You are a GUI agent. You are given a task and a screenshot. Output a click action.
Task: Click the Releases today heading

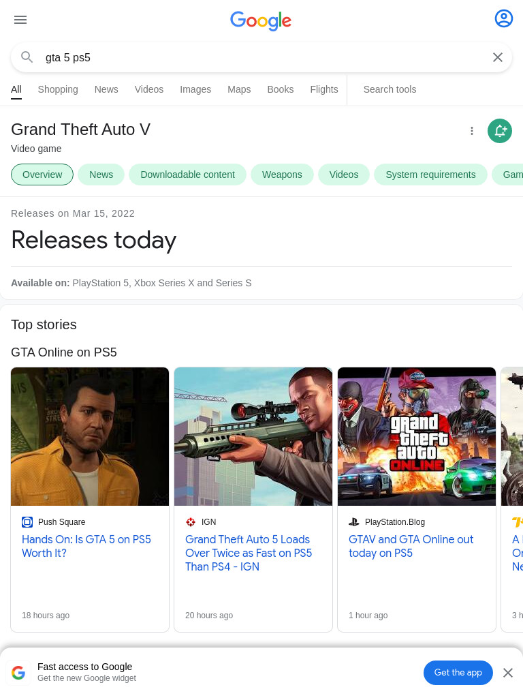click(94, 240)
